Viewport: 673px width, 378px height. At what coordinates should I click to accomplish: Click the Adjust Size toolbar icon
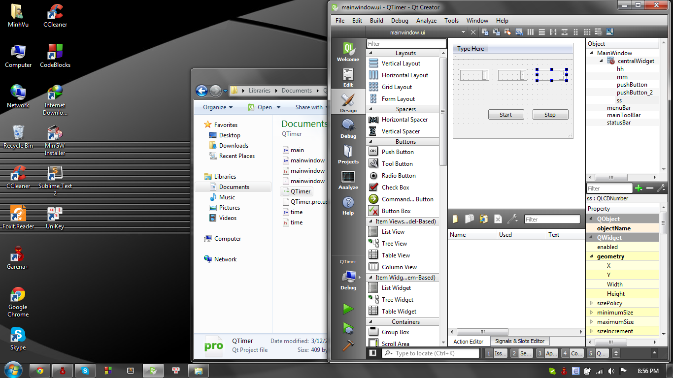[x=609, y=32]
